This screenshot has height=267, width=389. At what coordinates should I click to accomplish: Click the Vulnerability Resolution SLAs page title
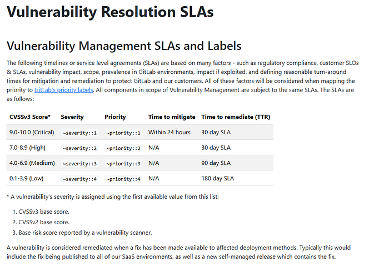[110, 12]
